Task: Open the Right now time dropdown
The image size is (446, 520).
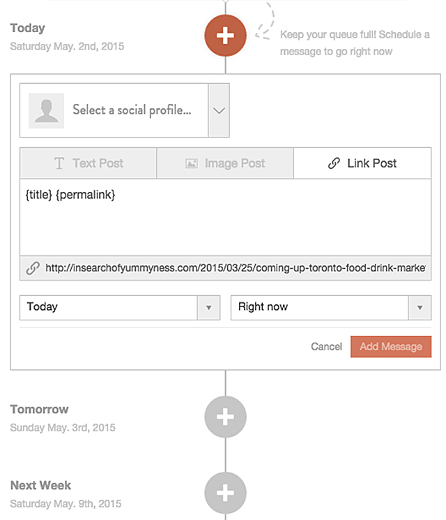Action: click(x=331, y=307)
